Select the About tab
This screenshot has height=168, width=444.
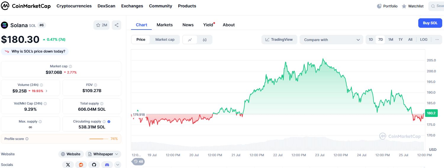[229, 25]
